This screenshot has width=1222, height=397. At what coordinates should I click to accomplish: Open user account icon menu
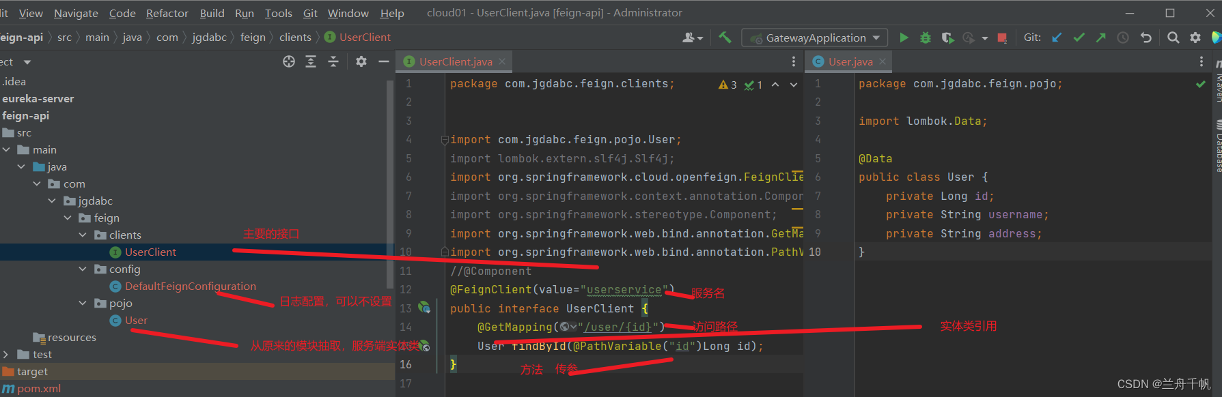click(x=693, y=38)
